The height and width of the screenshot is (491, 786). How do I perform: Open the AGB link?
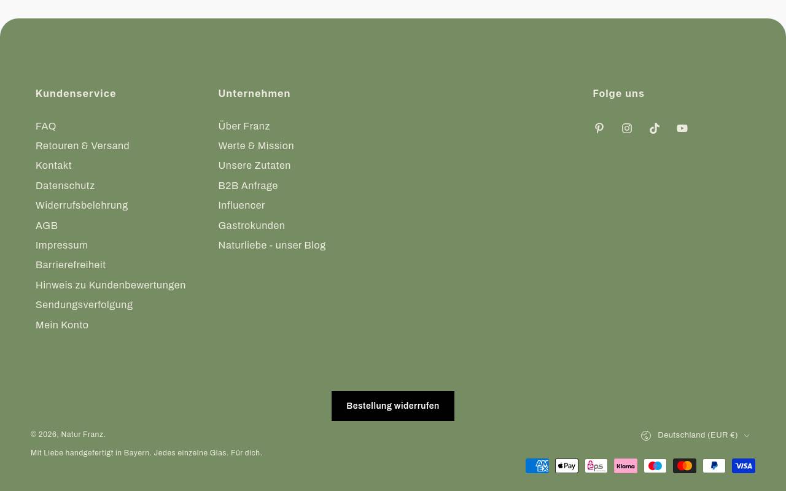tap(47, 225)
